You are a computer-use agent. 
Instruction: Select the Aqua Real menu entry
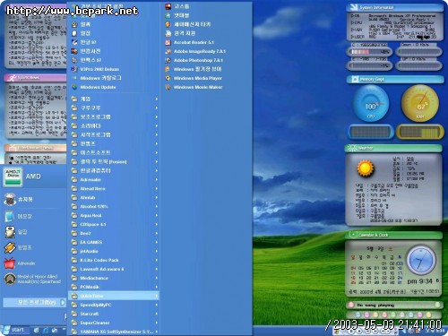(114, 215)
